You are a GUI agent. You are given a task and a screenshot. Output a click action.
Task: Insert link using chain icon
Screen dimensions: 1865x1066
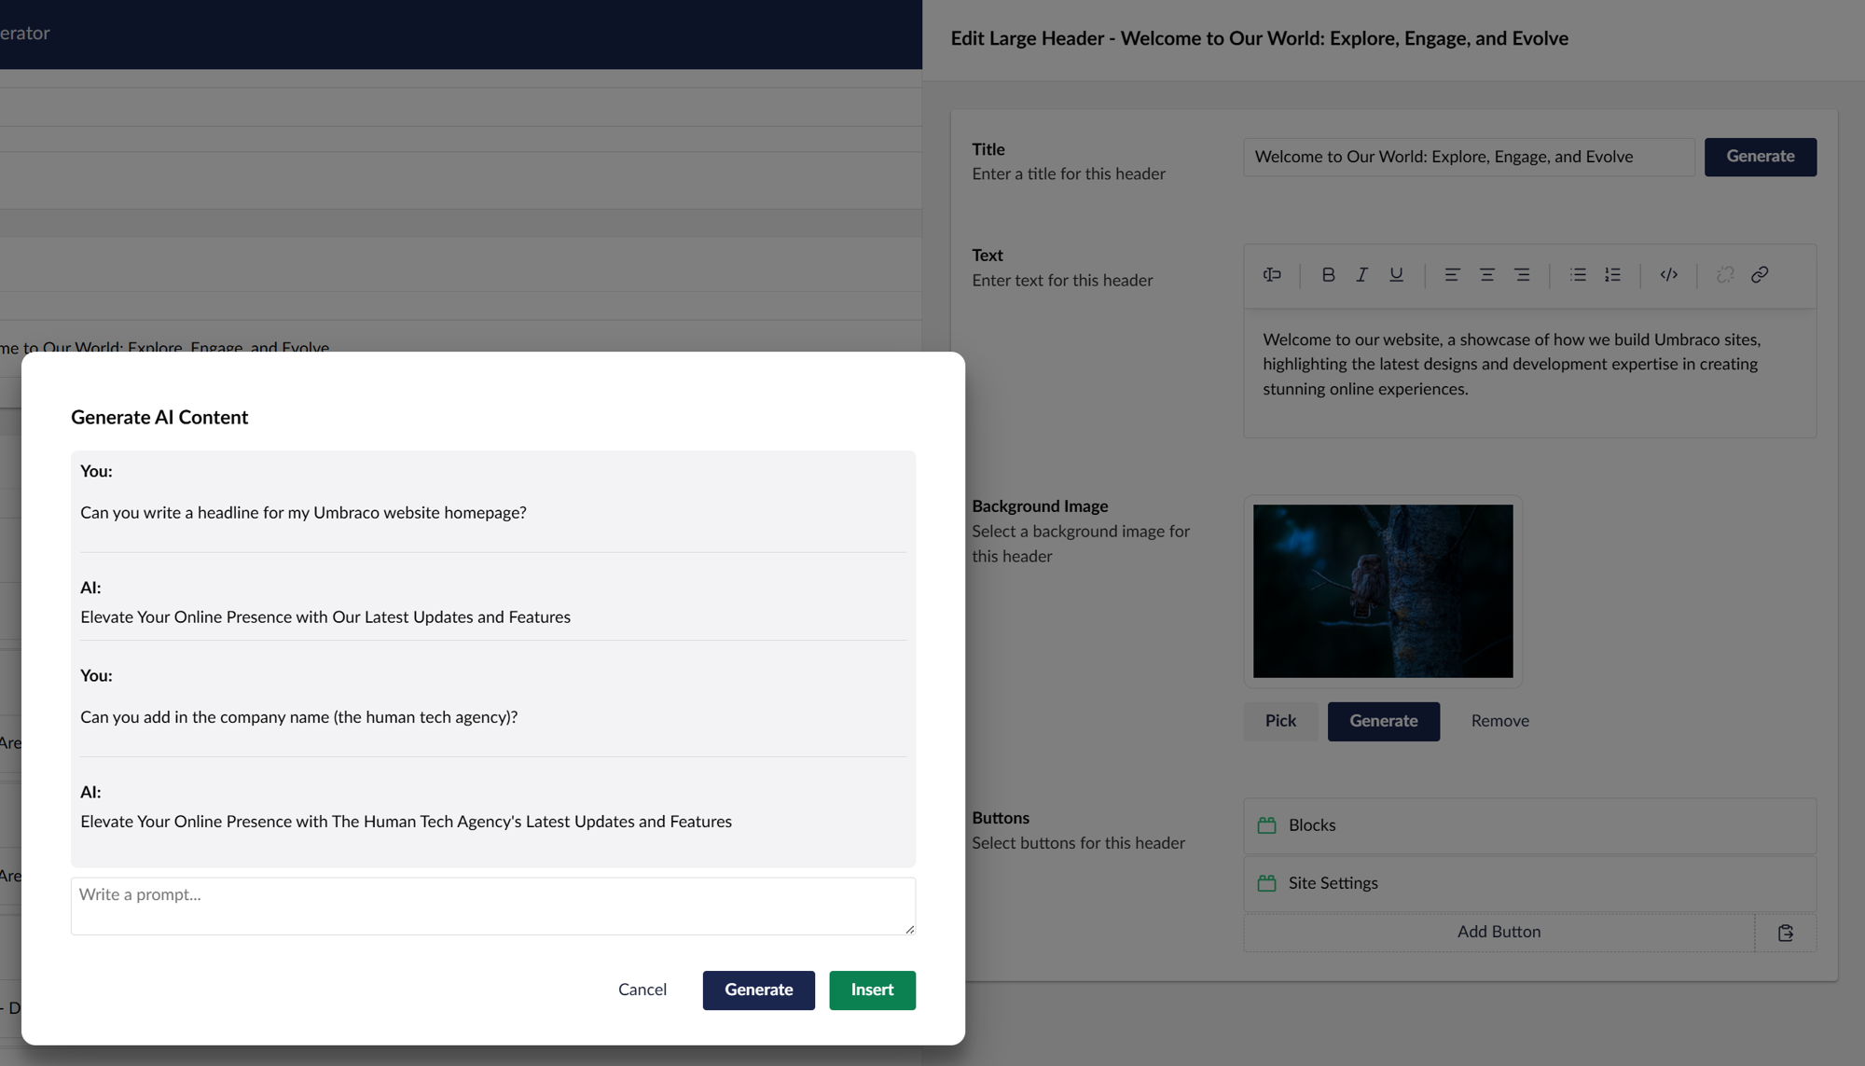click(x=1760, y=274)
